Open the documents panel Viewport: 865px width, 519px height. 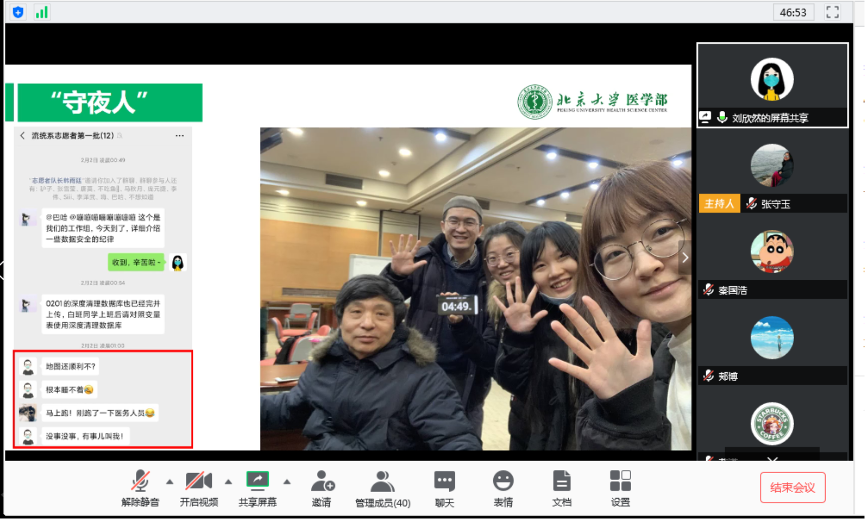(562, 488)
